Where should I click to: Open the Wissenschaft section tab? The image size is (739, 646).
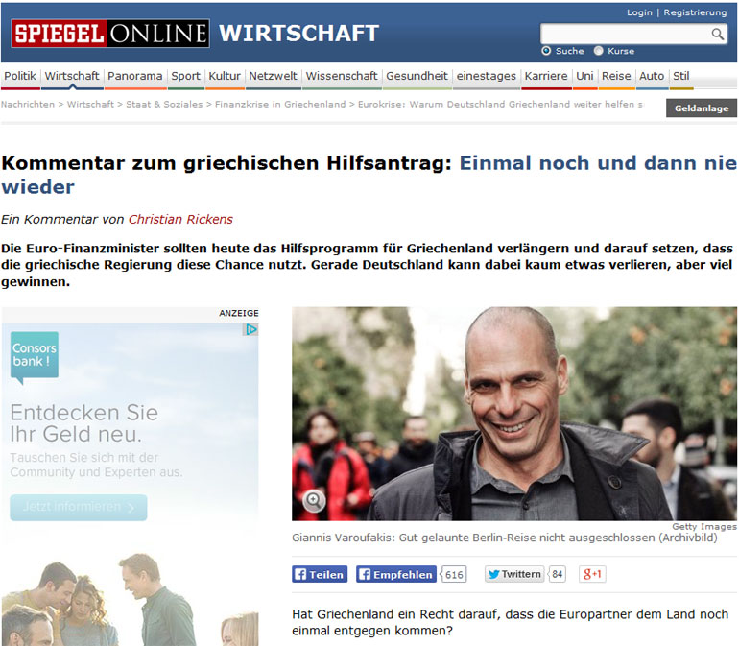coord(342,76)
